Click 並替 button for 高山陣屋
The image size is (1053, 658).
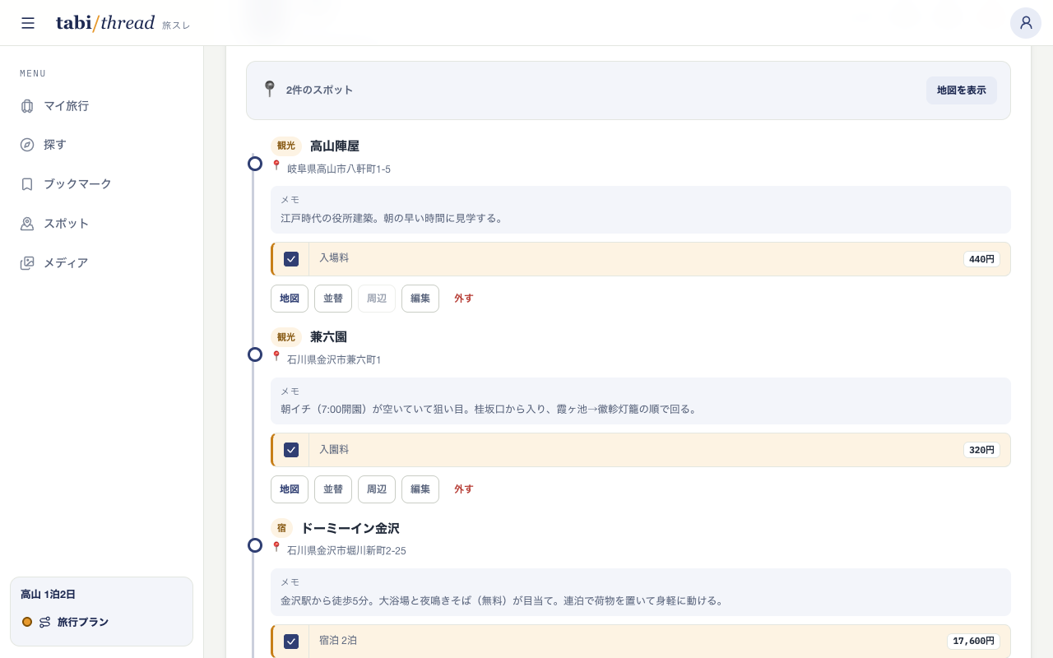pyautogui.click(x=333, y=299)
